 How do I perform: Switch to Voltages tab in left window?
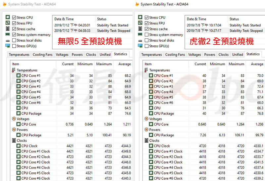point(62,55)
